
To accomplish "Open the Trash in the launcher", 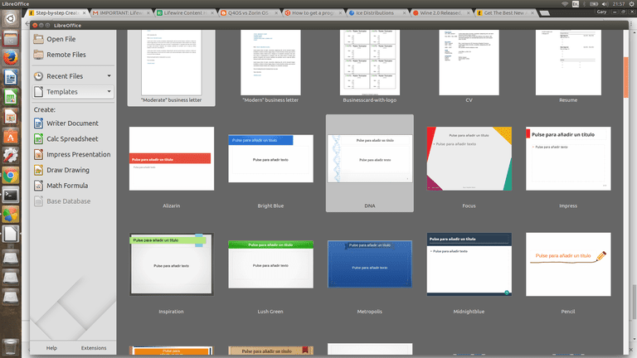I will pyautogui.click(x=11, y=347).
